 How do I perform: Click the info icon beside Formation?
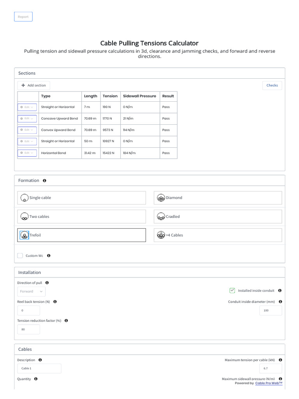(44, 181)
